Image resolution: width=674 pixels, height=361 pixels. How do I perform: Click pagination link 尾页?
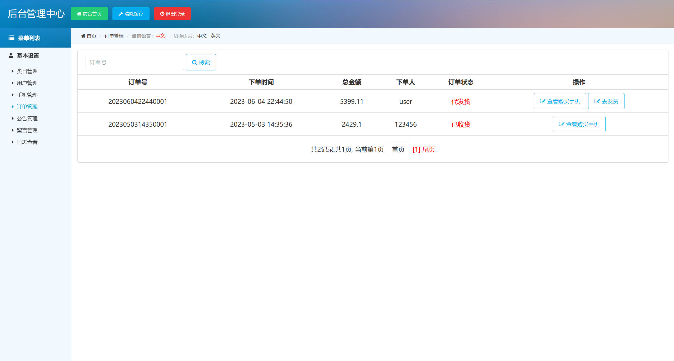[429, 149]
